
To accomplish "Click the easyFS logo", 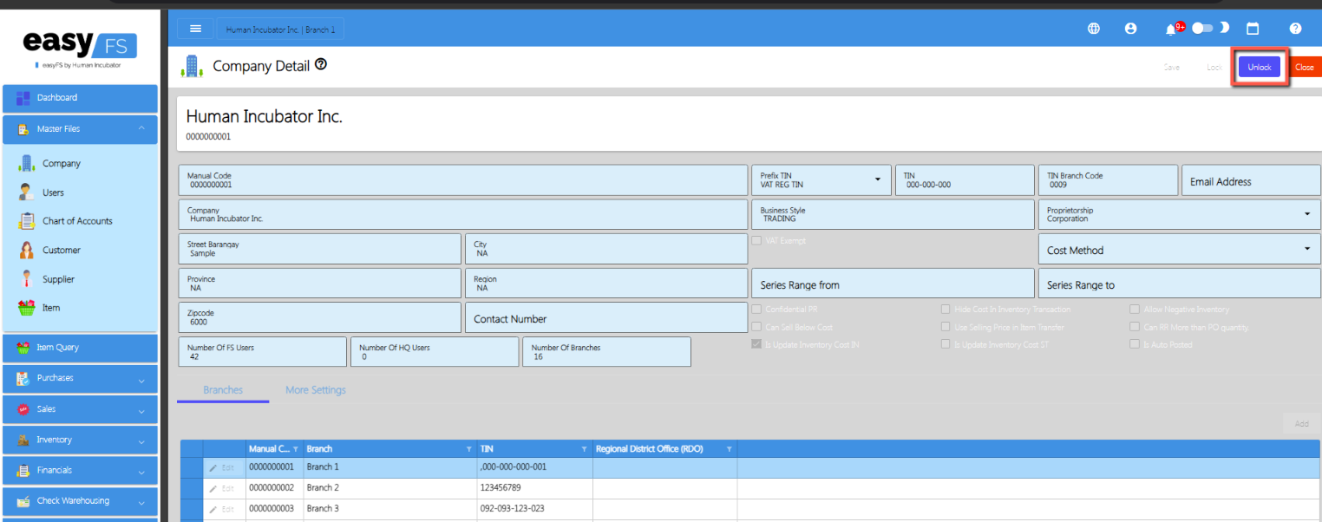I will point(80,44).
